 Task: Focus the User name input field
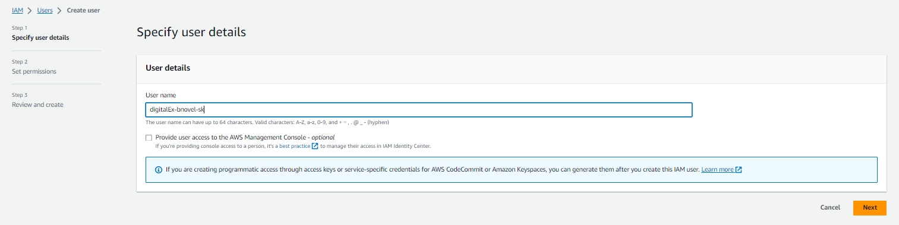coord(419,110)
